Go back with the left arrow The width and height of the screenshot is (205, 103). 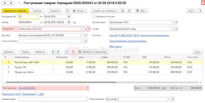[x=5, y=3]
